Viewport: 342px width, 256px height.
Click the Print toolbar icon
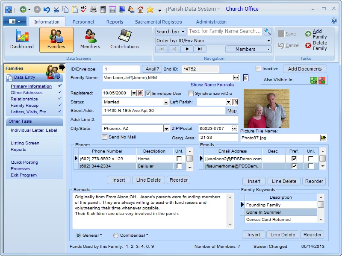click(x=94, y=9)
